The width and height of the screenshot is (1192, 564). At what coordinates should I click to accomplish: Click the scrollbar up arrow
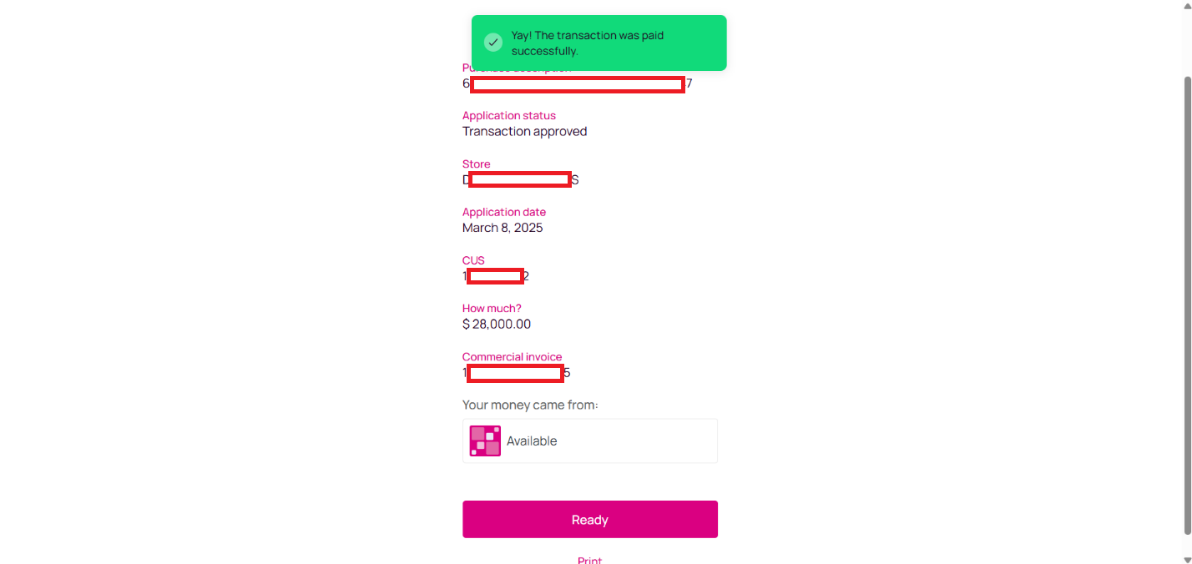[x=1186, y=5]
